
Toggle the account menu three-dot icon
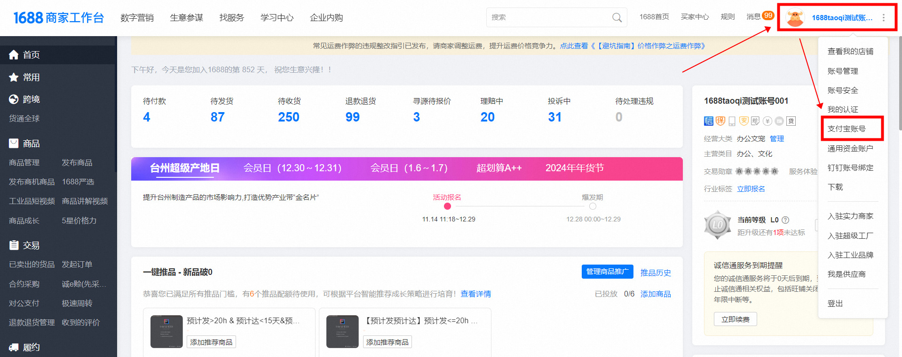[884, 18]
